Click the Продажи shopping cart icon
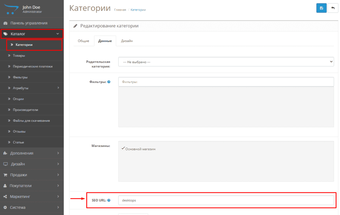Image resolution: width=340 pixels, height=215 pixels. 5,175
